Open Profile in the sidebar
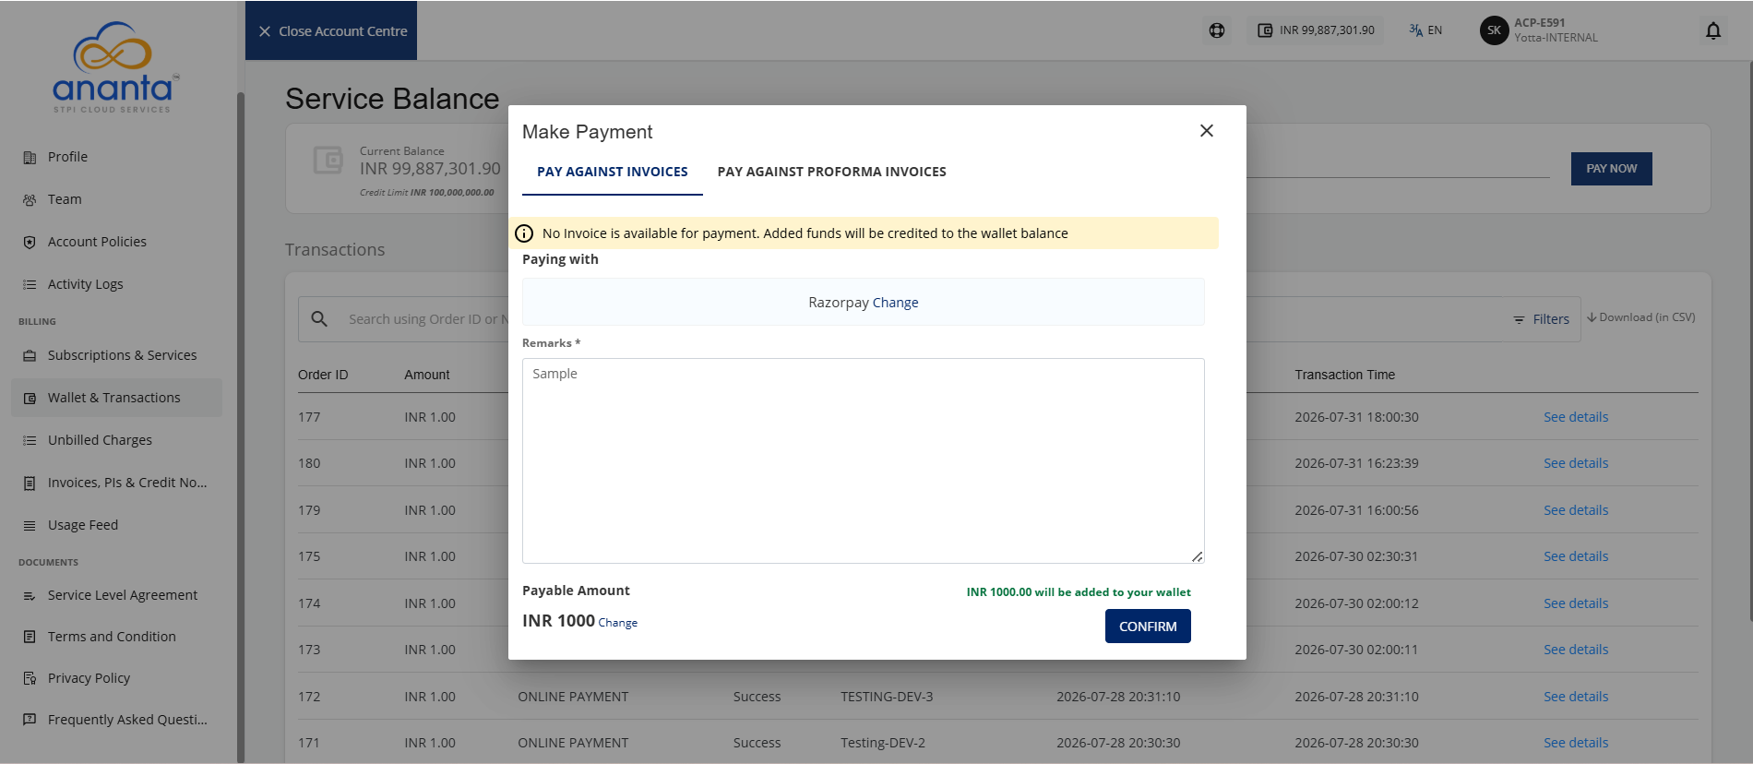The width and height of the screenshot is (1753, 764). 116,157
